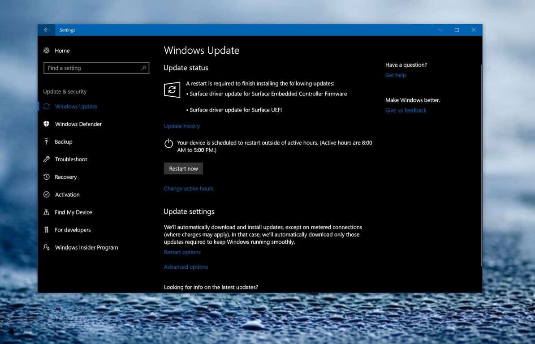
Task: Click the Windows Update sync arrows sidebar icon
Action: (47, 106)
